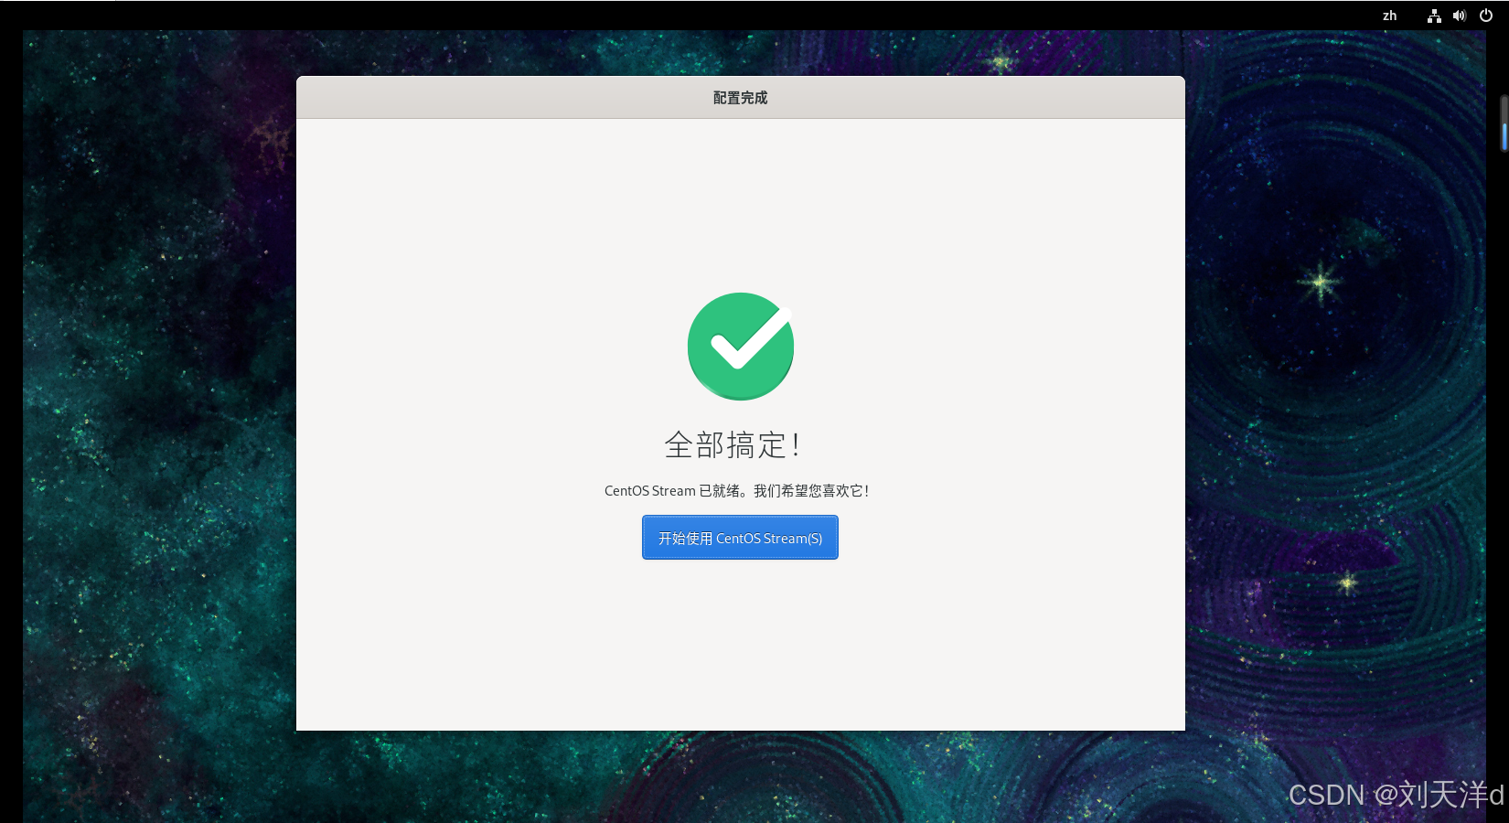Click the CentOS Stream 已就绪 message text
This screenshot has height=823, width=1509.
click(737, 491)
